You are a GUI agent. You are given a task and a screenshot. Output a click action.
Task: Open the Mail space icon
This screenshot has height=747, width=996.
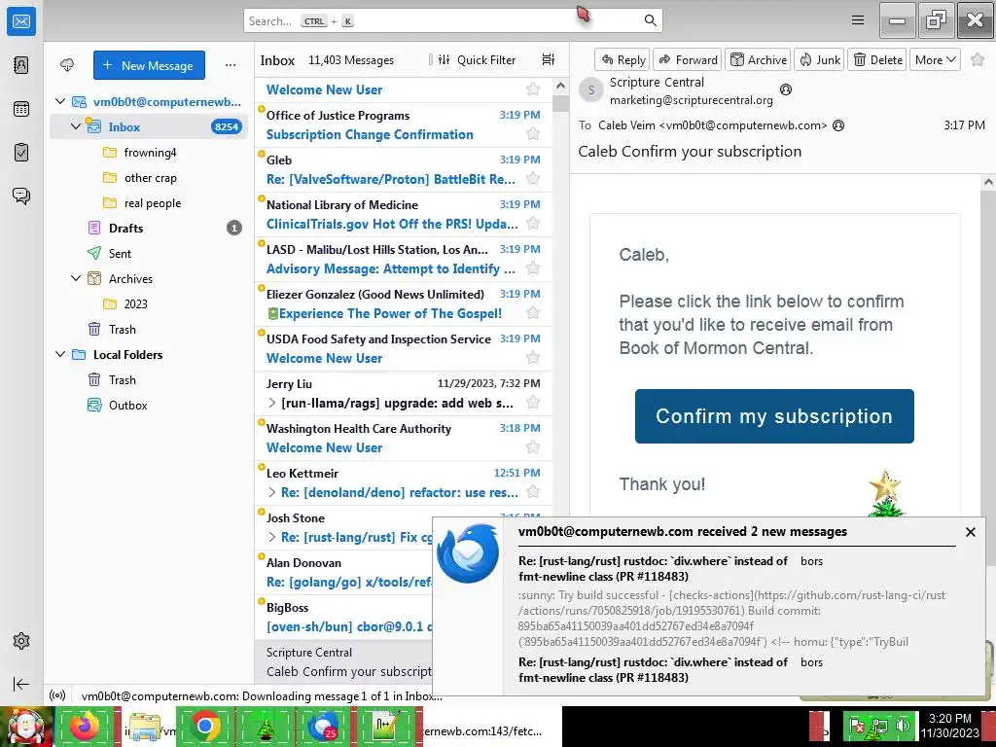point(21,21)
